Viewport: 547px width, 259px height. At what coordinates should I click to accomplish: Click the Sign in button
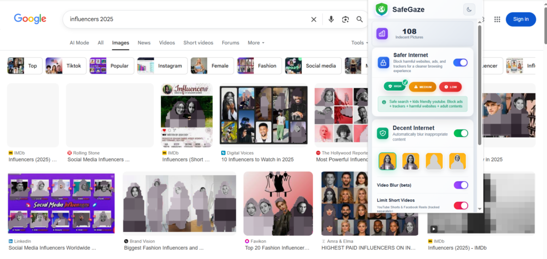pos(520,19)
